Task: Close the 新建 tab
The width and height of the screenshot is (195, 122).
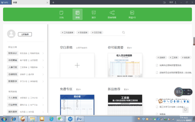Action: [x=47, y=2]
